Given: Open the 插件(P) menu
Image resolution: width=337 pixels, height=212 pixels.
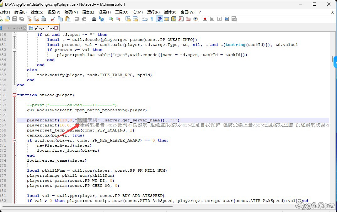Looking at the screenshot, I should (x=170, y=12).
